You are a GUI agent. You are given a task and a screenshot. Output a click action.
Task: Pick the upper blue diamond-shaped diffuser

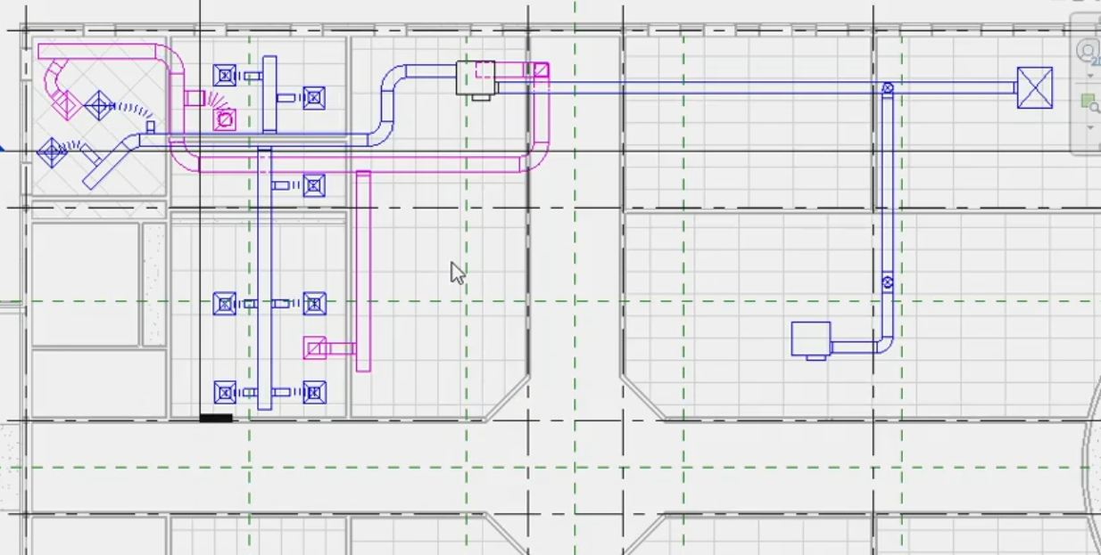click(x=99, y=106)
